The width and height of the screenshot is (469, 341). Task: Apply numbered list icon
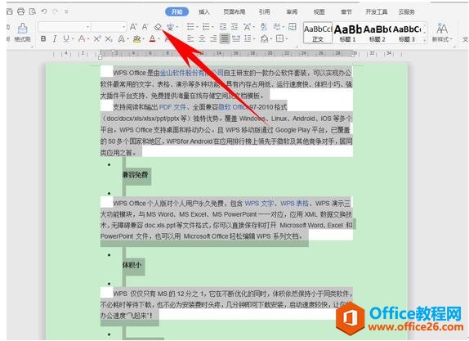tap(206, 27)
